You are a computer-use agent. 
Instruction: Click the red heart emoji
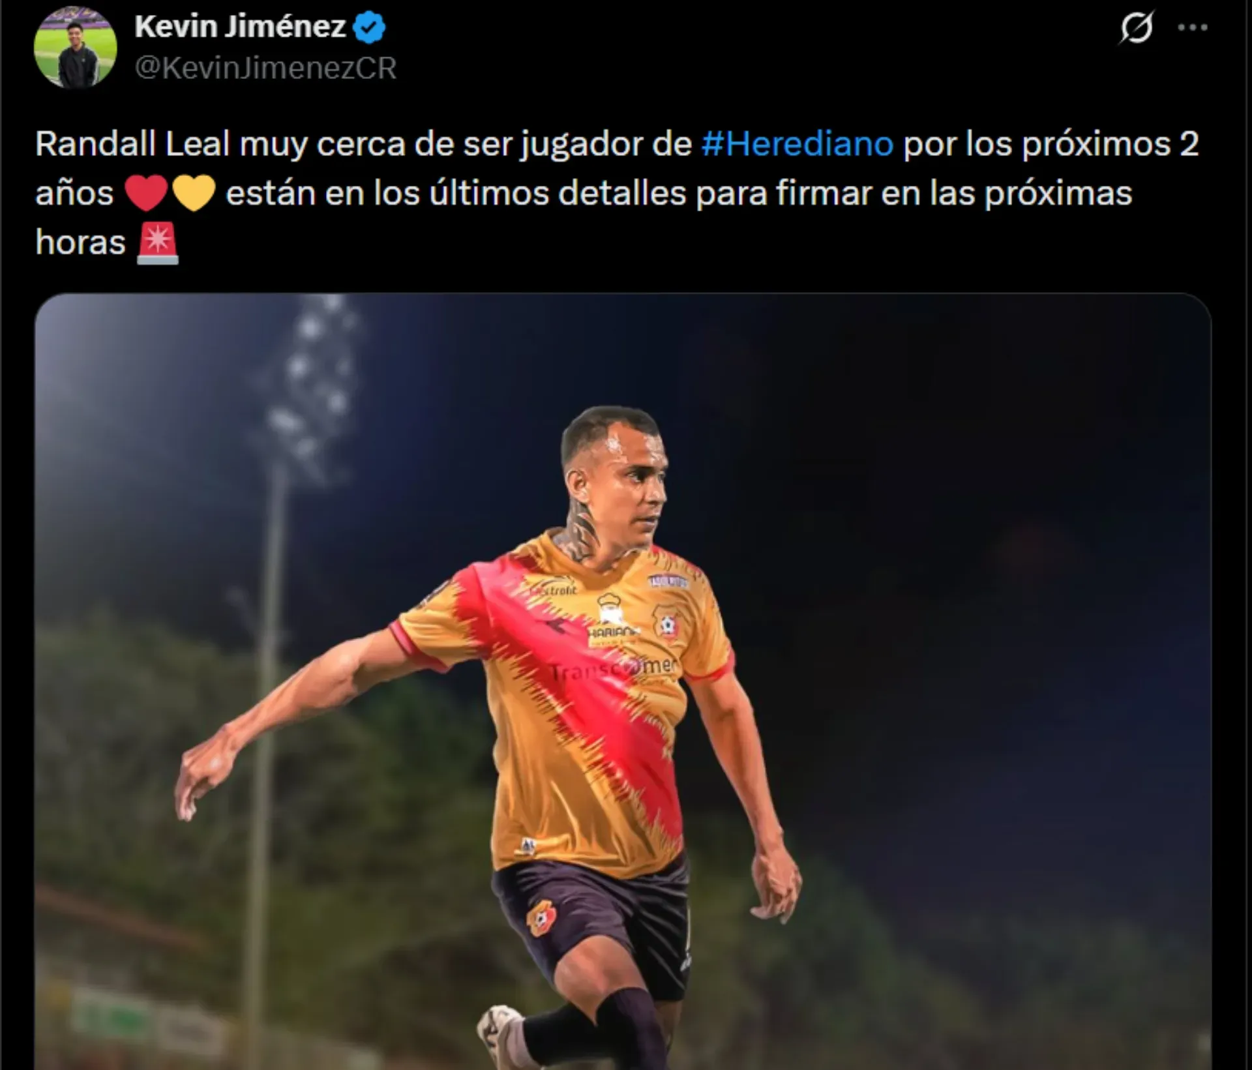[145, 194]
